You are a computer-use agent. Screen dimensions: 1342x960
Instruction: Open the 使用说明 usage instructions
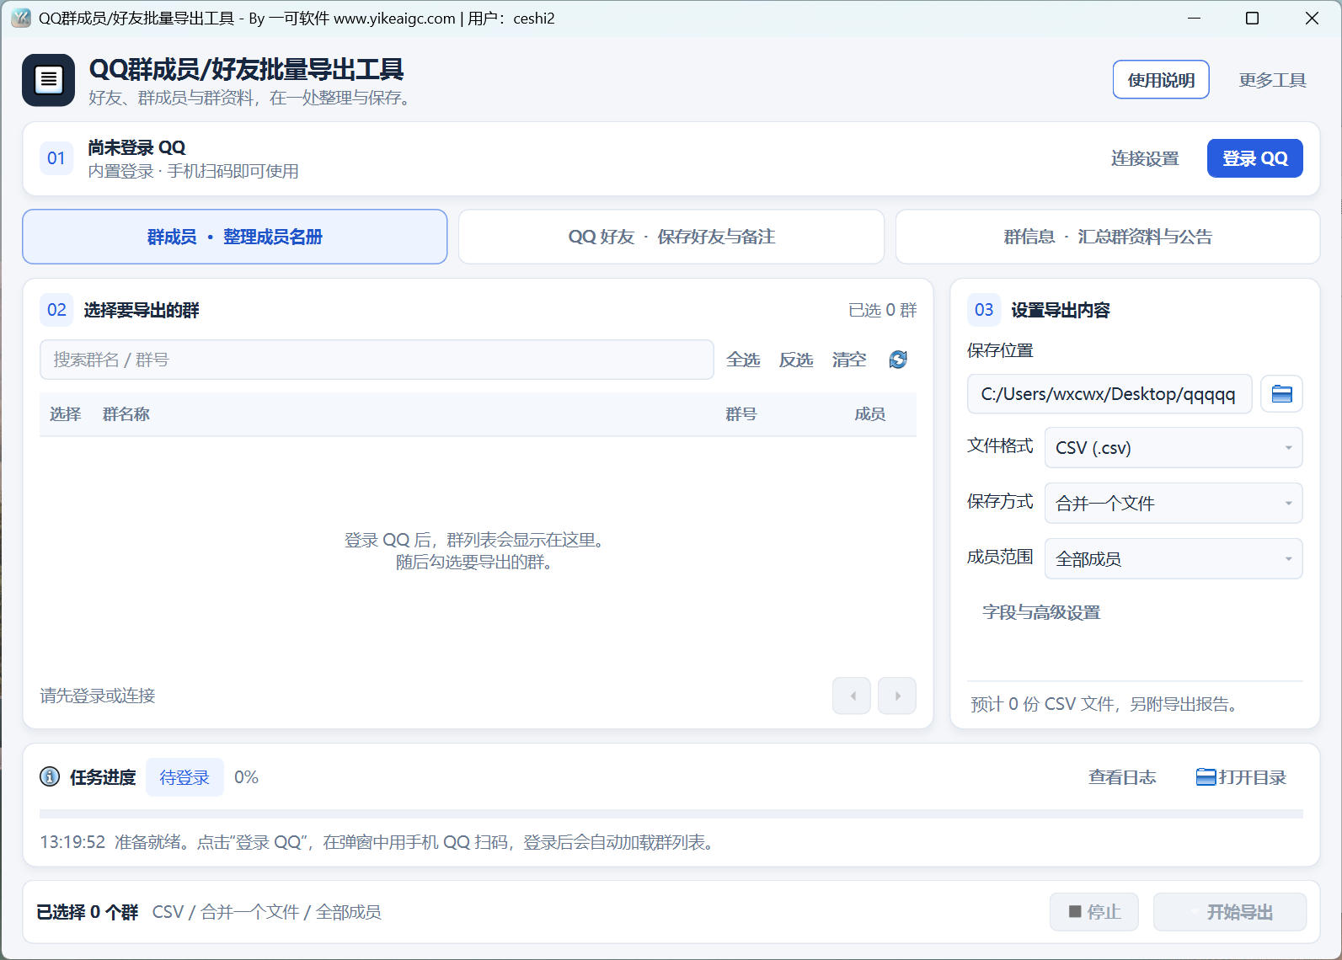(x=1161, y=80)
